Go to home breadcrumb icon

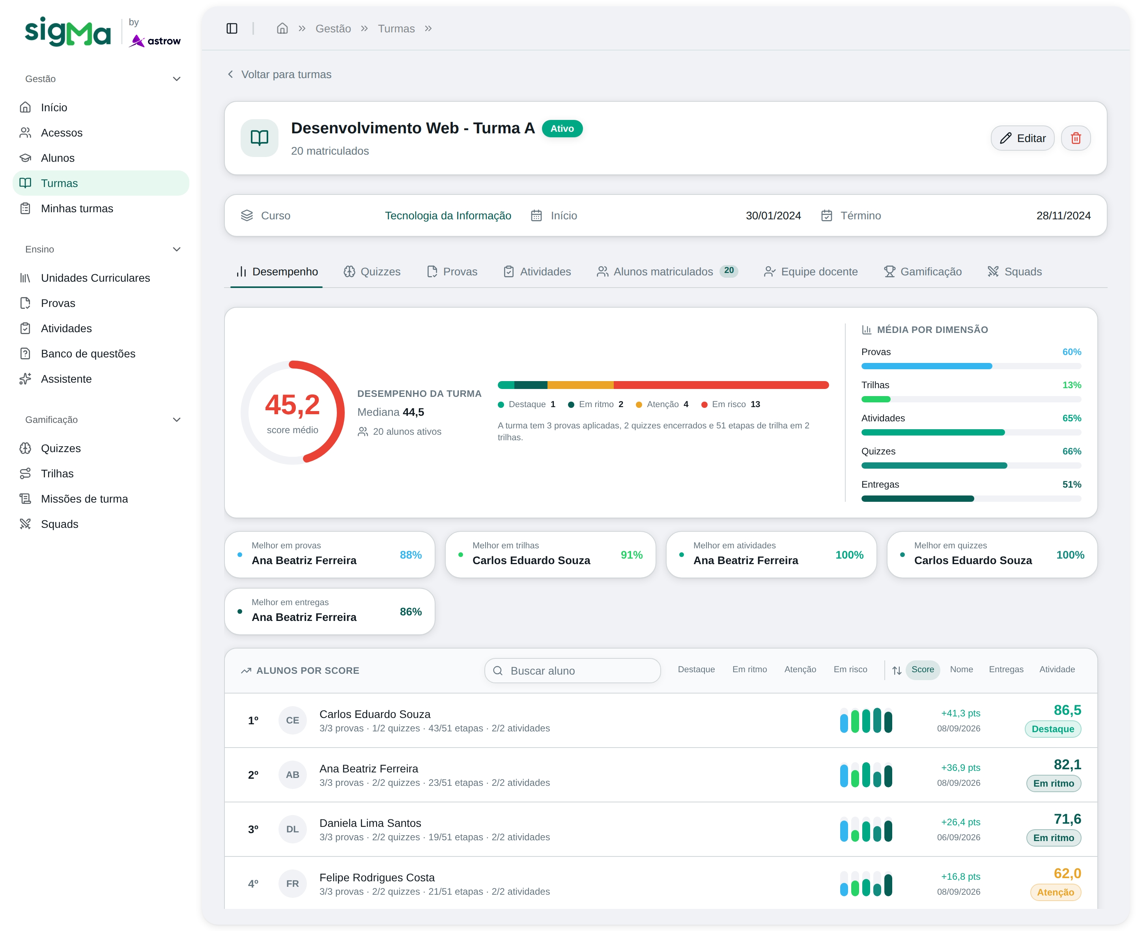(282, 28)
